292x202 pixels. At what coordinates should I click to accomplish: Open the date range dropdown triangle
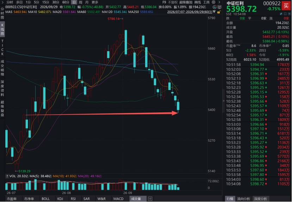[x=214, y=12]
